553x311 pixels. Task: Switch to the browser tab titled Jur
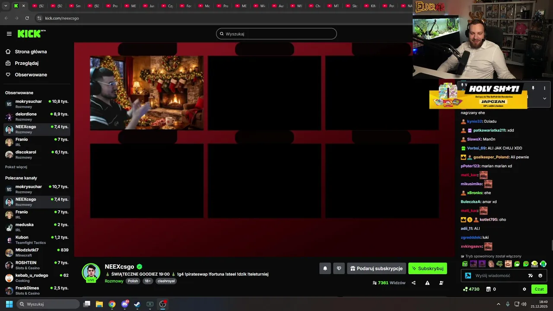(x=149, y=6)
